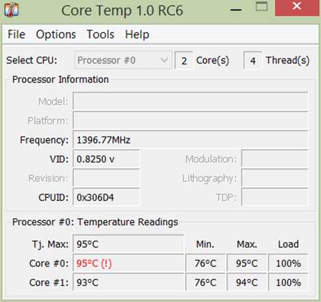Open the File menu
The width and height of the screenshot is (321, 302).
tap(16, 34)
